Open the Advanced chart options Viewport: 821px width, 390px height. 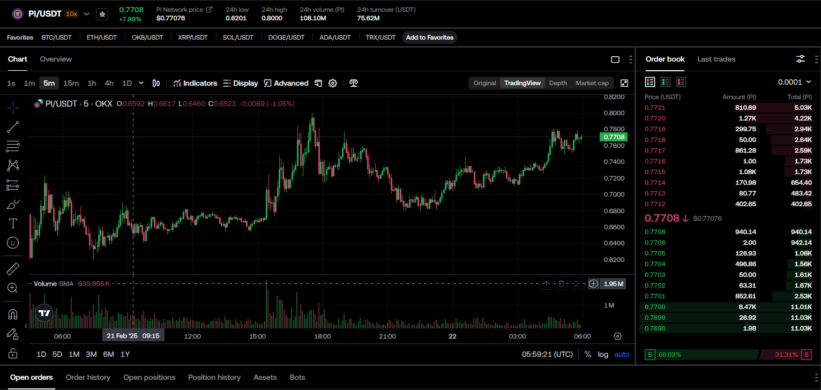click(x=286, y=83)
